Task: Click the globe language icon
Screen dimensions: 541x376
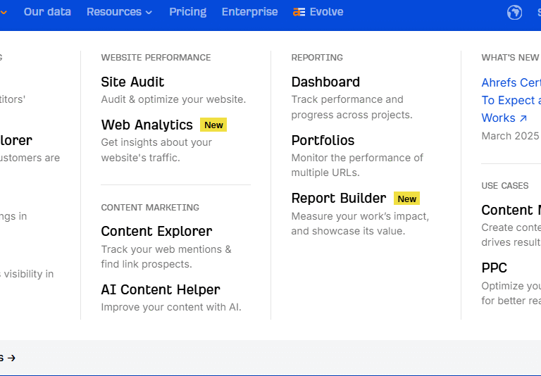Action: (514, 13)
